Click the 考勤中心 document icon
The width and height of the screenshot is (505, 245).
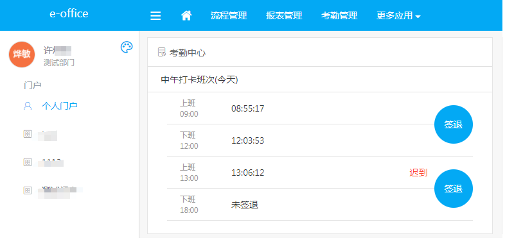(x=162, y=52)
